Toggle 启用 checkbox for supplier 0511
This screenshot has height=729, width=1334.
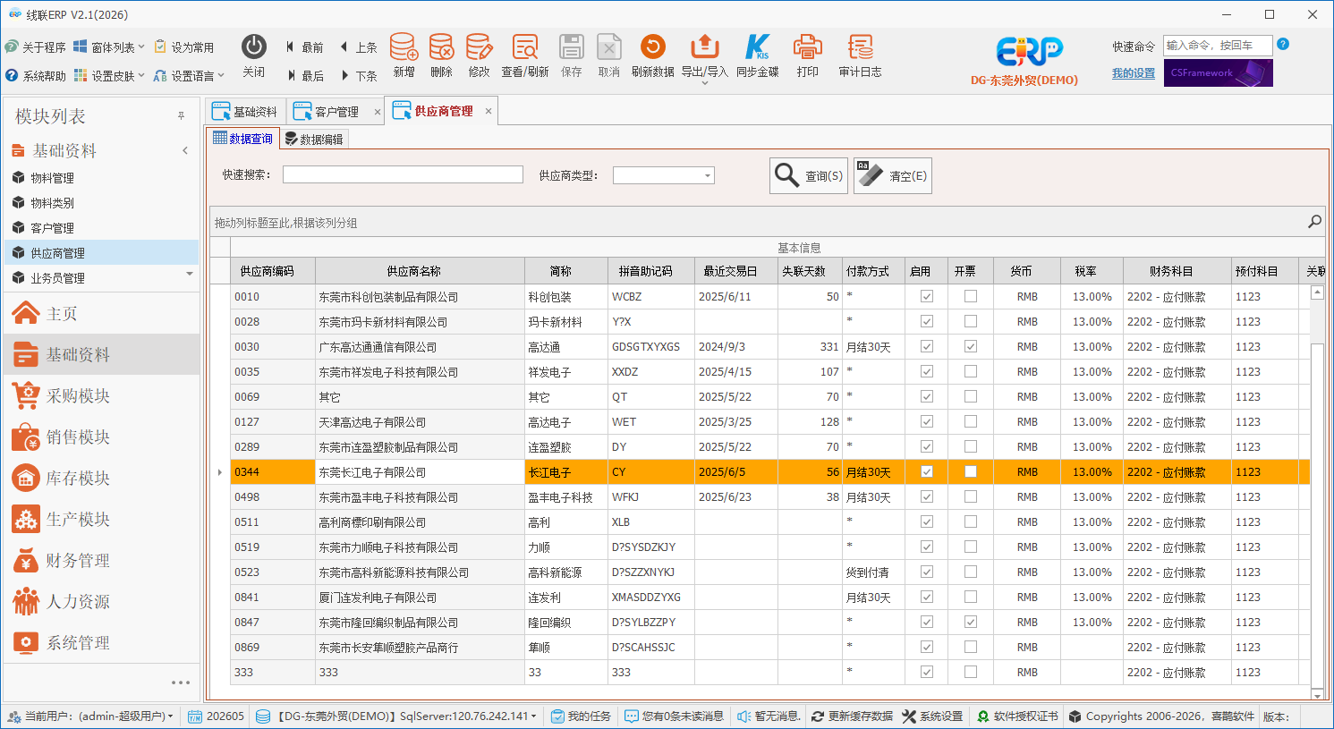coord(927,521)
